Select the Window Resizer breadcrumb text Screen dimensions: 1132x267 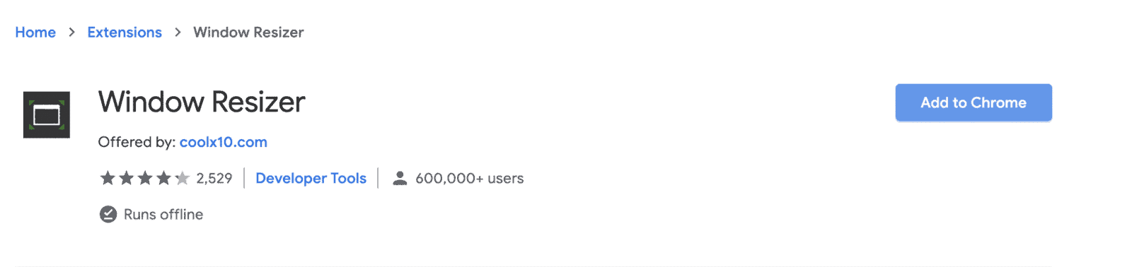[x=248, y=32]
